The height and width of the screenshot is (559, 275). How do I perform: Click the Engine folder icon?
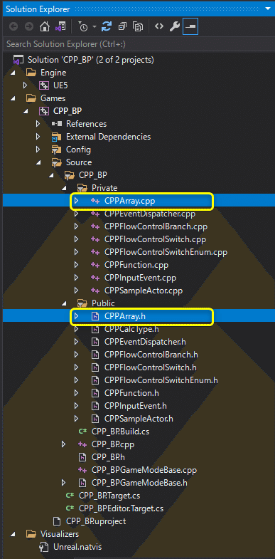point(32,73)
